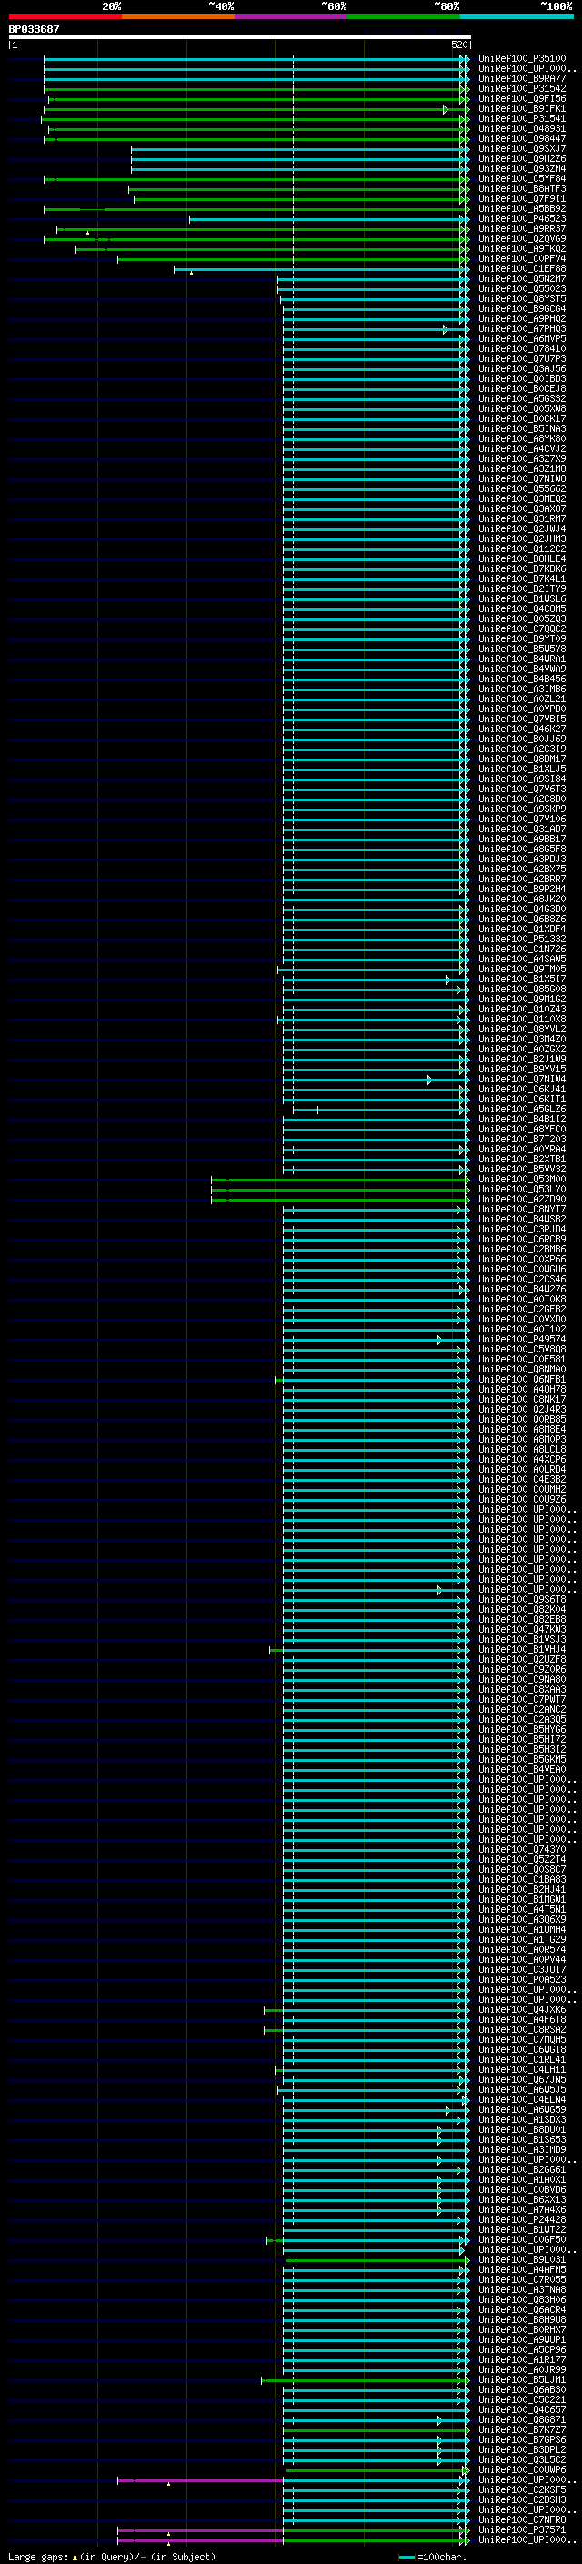Select hit label UniRef100_C5V8Q8
The image size is (582, 2564).
(x=522, y=1350)
